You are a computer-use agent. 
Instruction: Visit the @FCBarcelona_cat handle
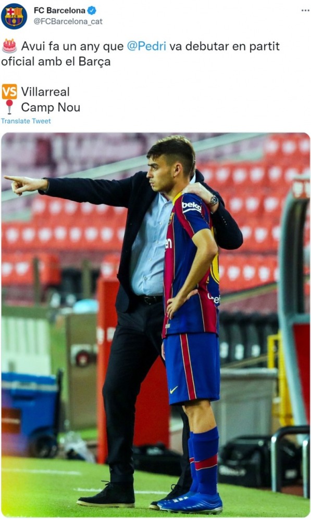point(68,21)
